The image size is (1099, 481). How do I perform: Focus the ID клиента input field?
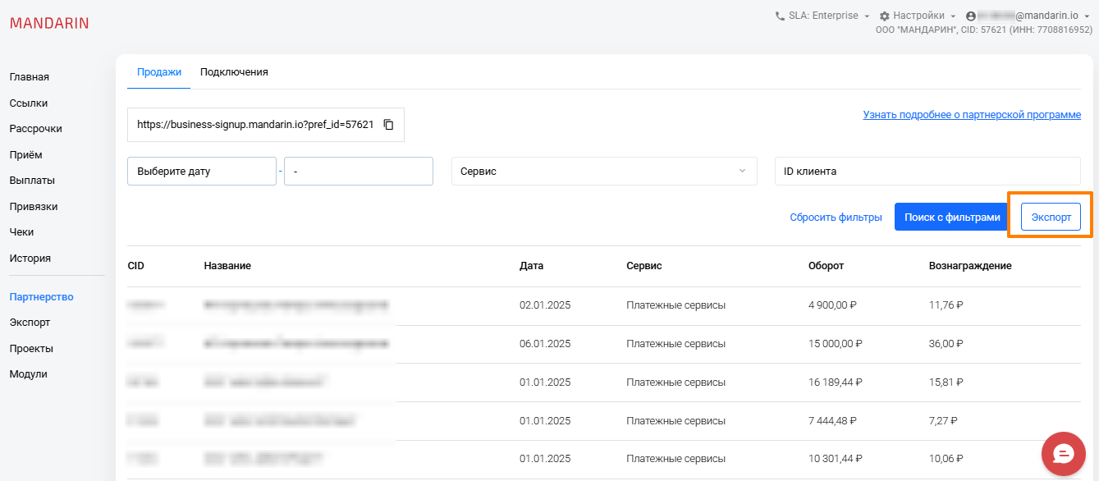[x=927, y=172]
